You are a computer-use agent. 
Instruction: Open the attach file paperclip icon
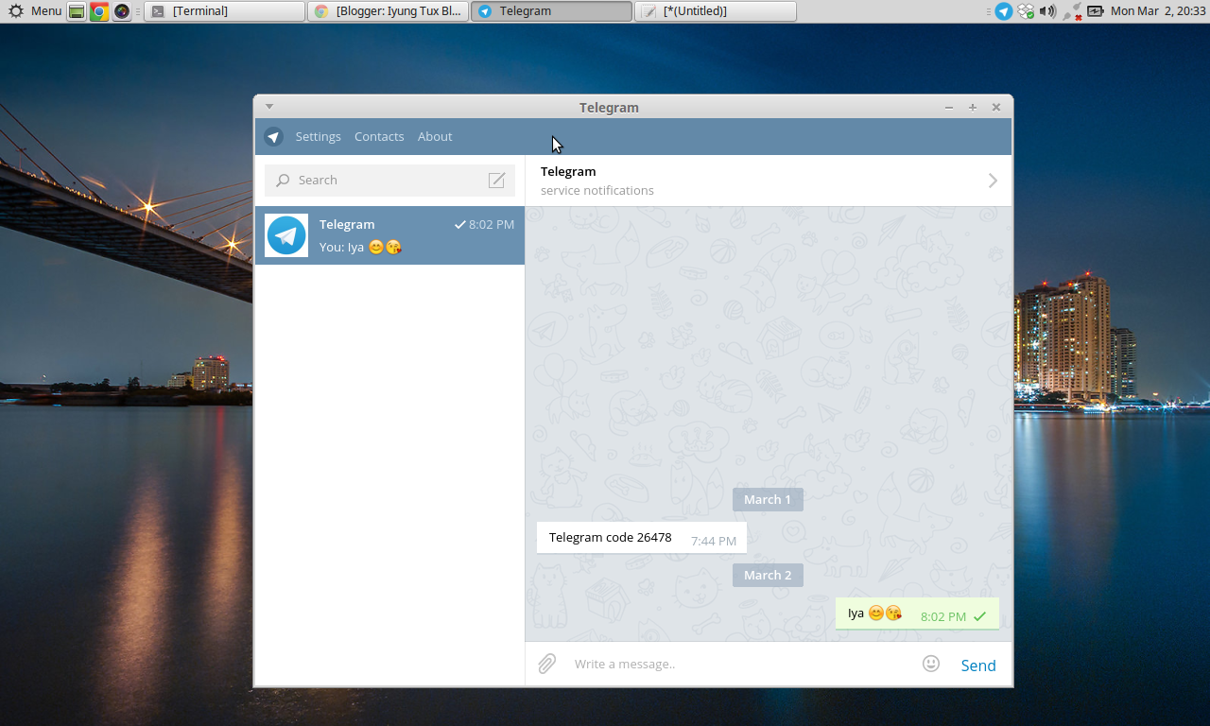click(546, 664)
